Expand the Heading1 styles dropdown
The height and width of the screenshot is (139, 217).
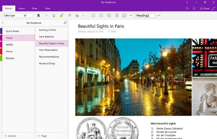click(x=159, y=16)
